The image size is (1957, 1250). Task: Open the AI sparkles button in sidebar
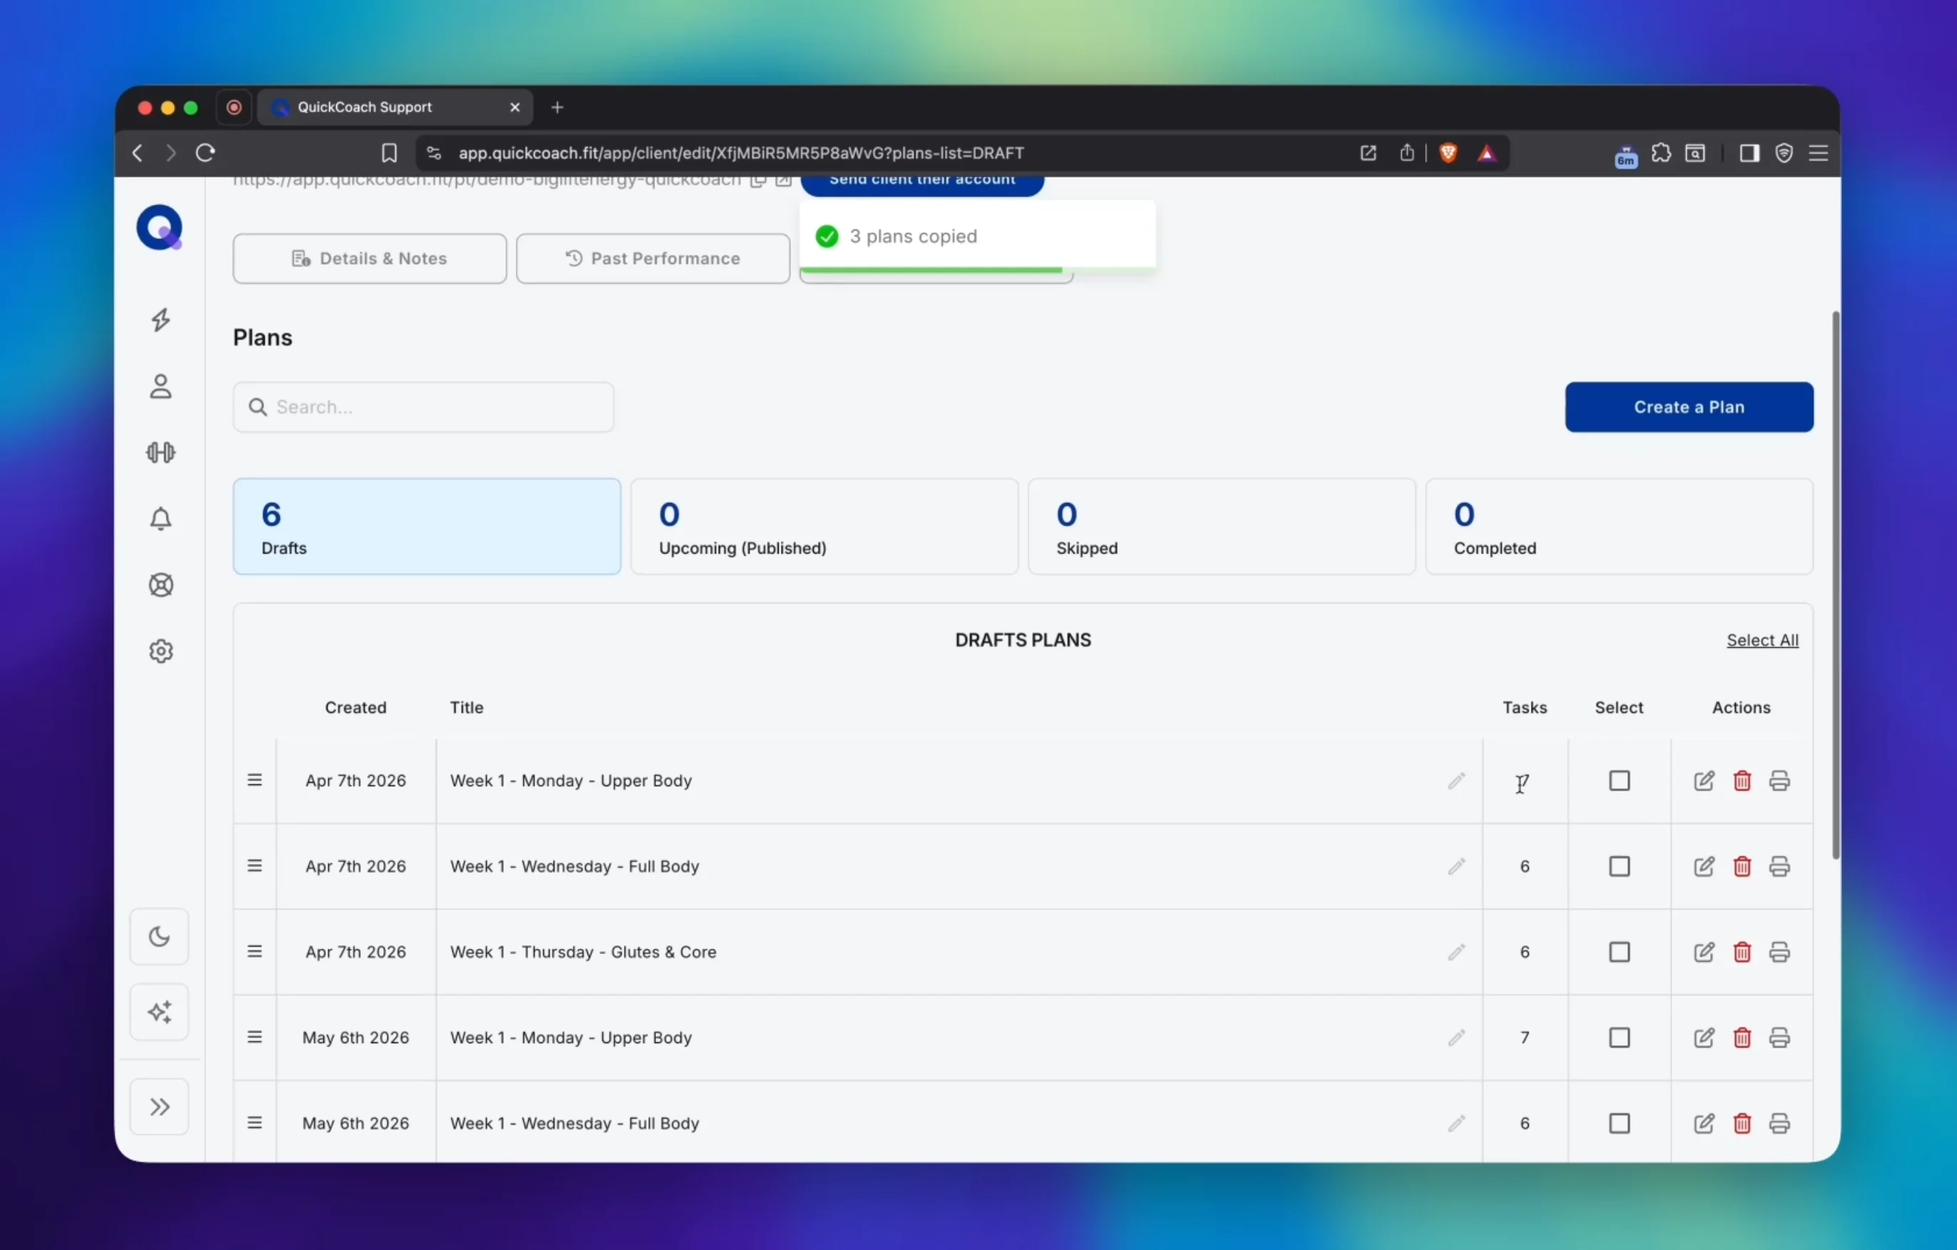coord(159,1012)
